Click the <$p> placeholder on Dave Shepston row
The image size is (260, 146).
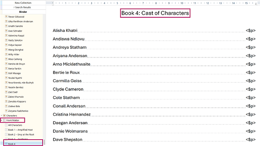click(x=251, y=140)
